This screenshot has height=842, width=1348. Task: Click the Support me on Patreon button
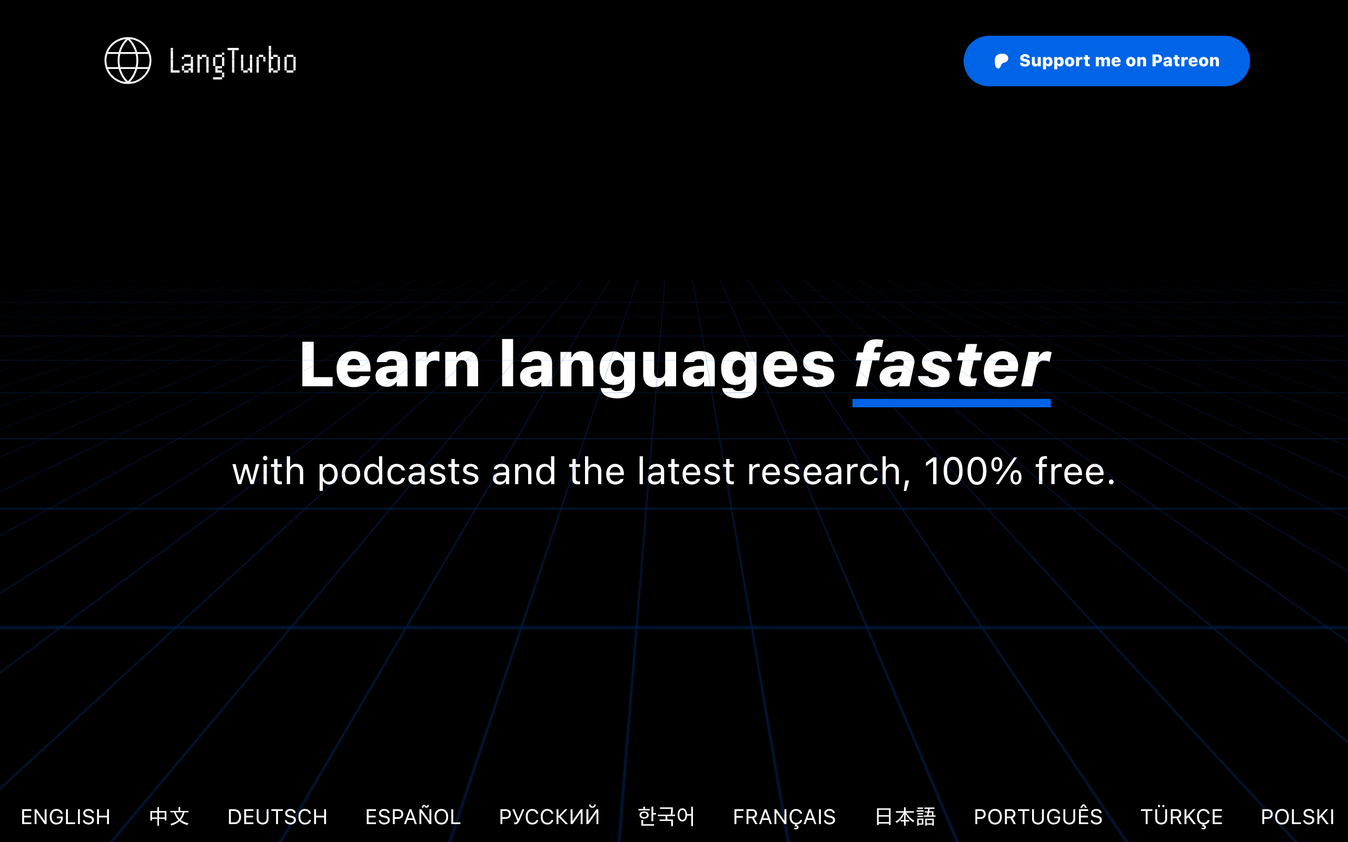pyautogui.click(x=1106, y=61)
